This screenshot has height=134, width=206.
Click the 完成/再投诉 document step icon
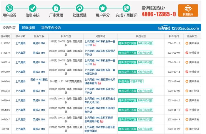[x=126, y=8]
